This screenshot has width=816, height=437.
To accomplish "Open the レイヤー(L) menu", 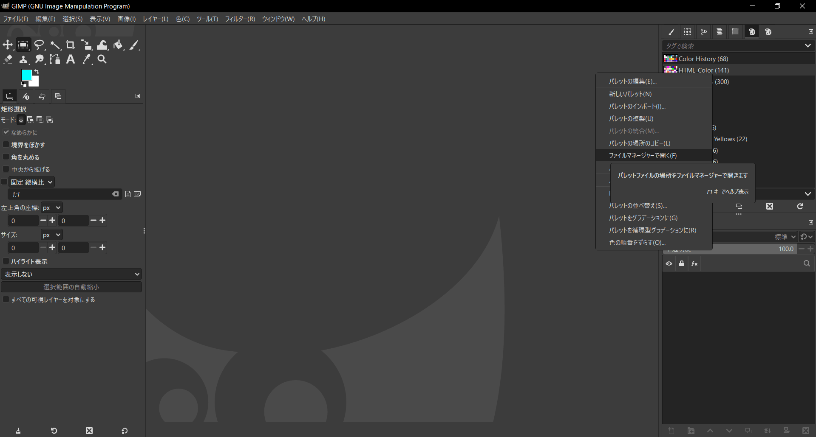I will click(156, 19).
